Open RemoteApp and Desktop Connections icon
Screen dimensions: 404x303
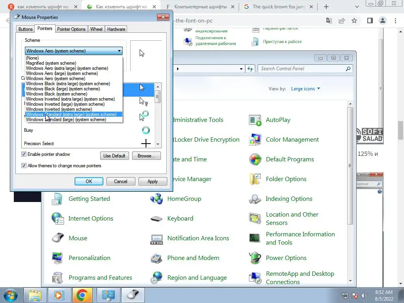255,278
